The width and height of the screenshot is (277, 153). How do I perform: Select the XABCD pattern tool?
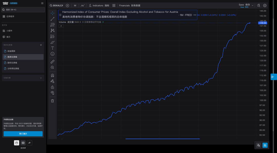click(x=53, y=30)
